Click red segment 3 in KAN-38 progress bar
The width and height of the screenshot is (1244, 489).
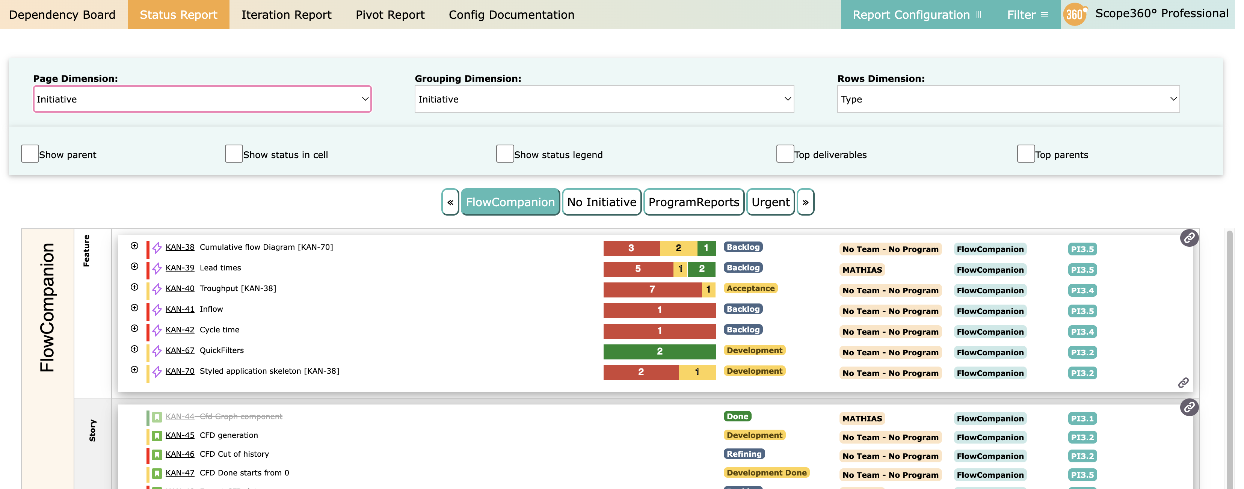(x=632, y=248)
